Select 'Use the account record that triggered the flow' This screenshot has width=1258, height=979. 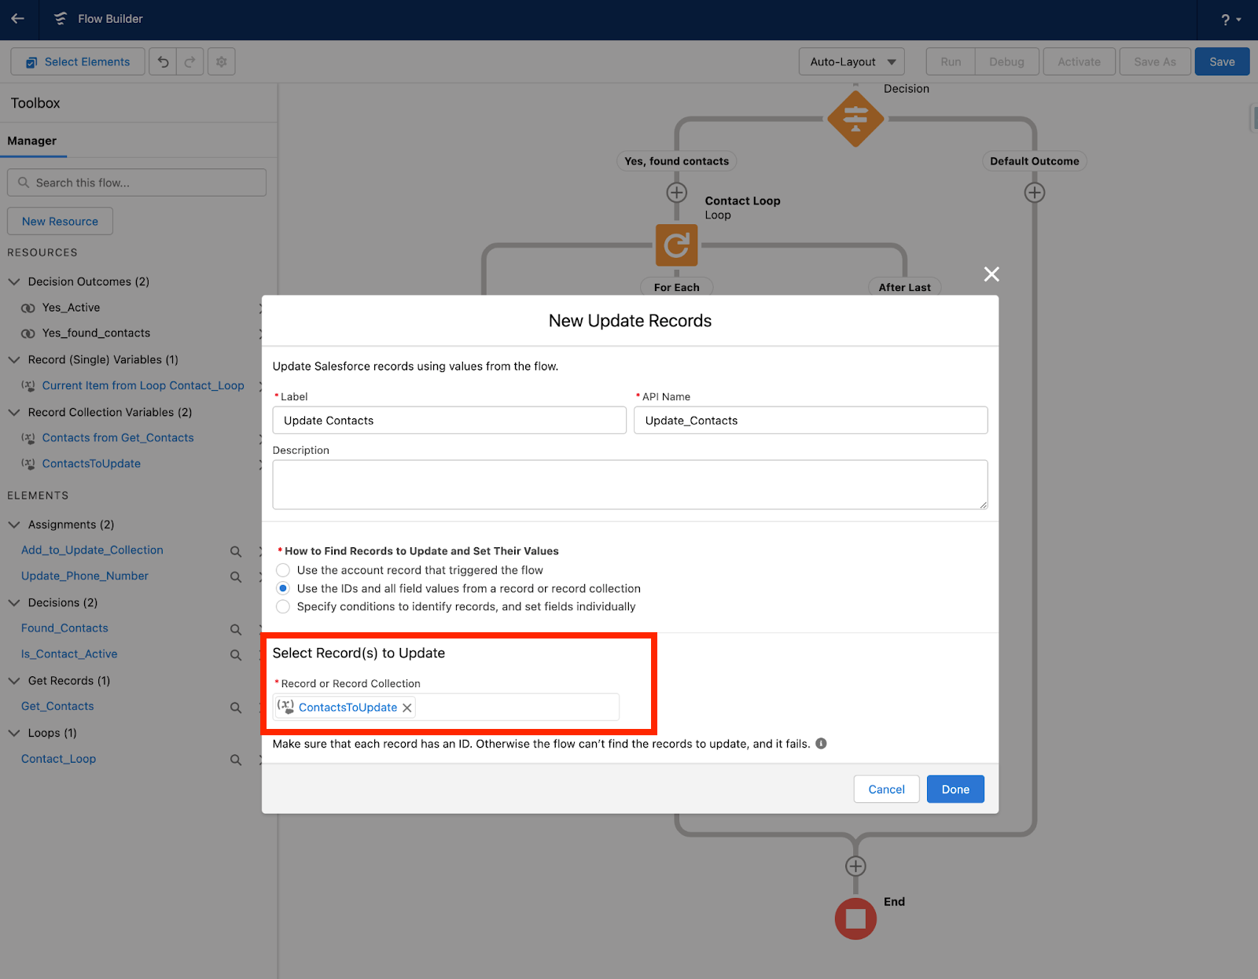282,570
